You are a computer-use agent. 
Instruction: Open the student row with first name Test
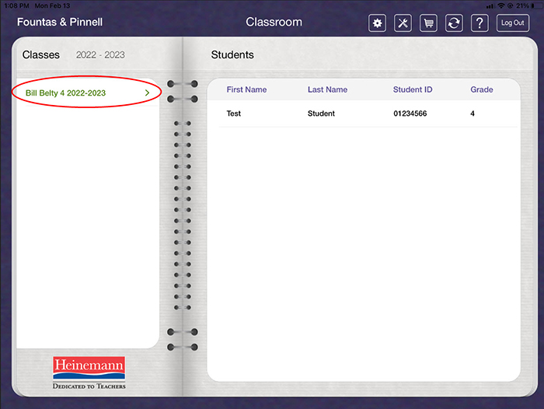[x=234, y=114]
